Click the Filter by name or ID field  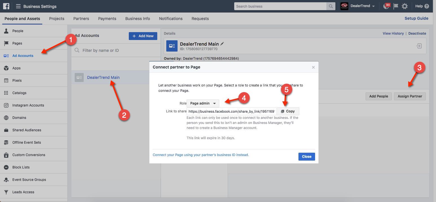[116, 50]
